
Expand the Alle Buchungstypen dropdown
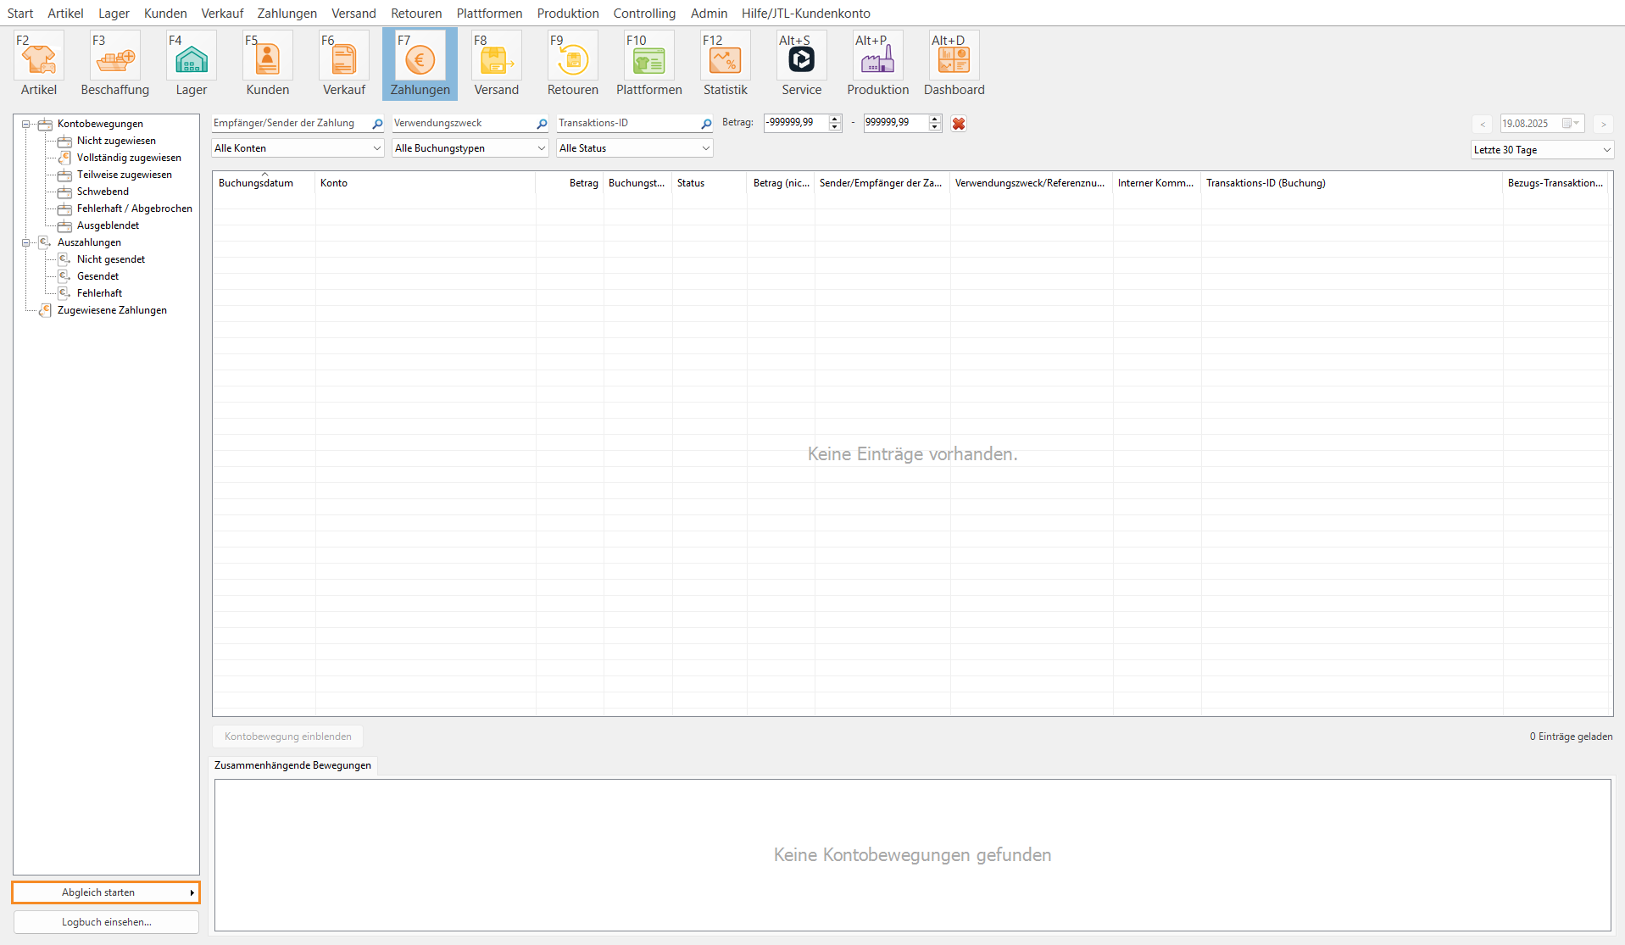[x=470, y=148]
